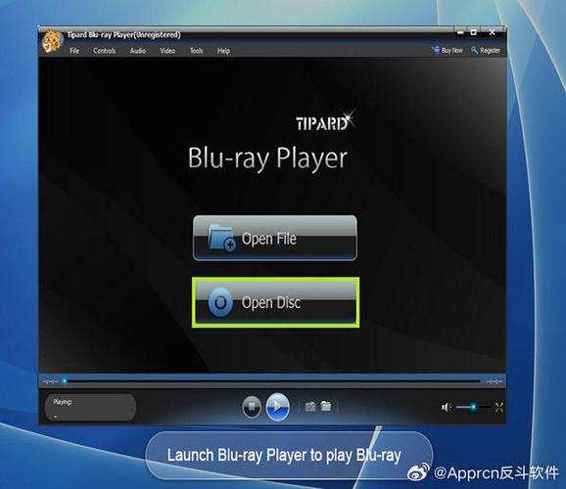
Task: Open the Video menu
Action: (167, 51)
